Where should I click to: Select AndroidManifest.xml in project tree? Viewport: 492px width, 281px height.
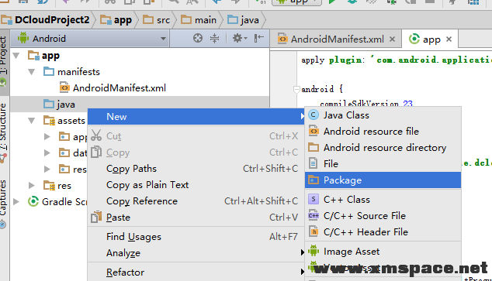[120, 88]
